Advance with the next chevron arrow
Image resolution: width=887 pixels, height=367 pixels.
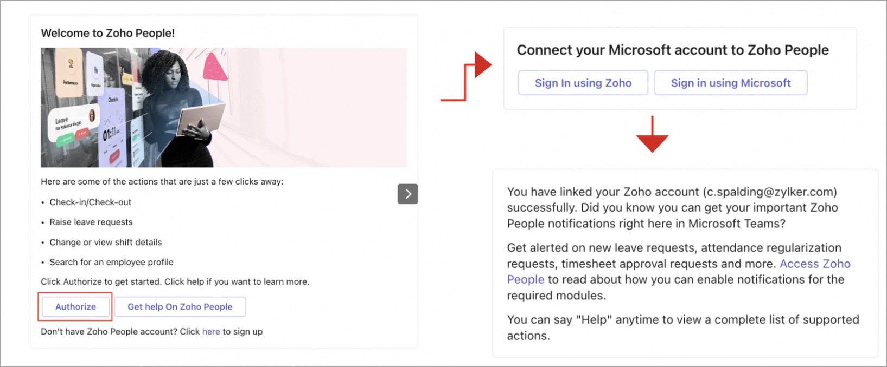pyautogui.click(x=407, y=194)
